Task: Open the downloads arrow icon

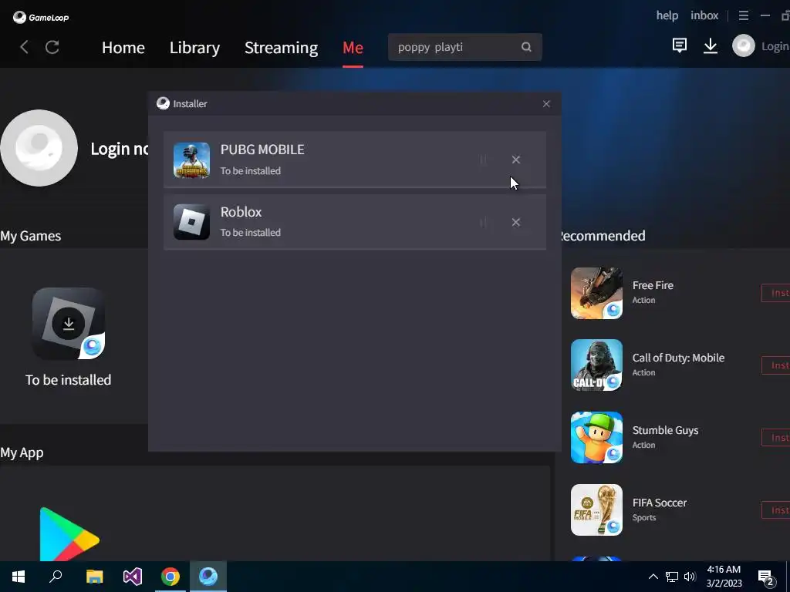Action: [711, 45]
